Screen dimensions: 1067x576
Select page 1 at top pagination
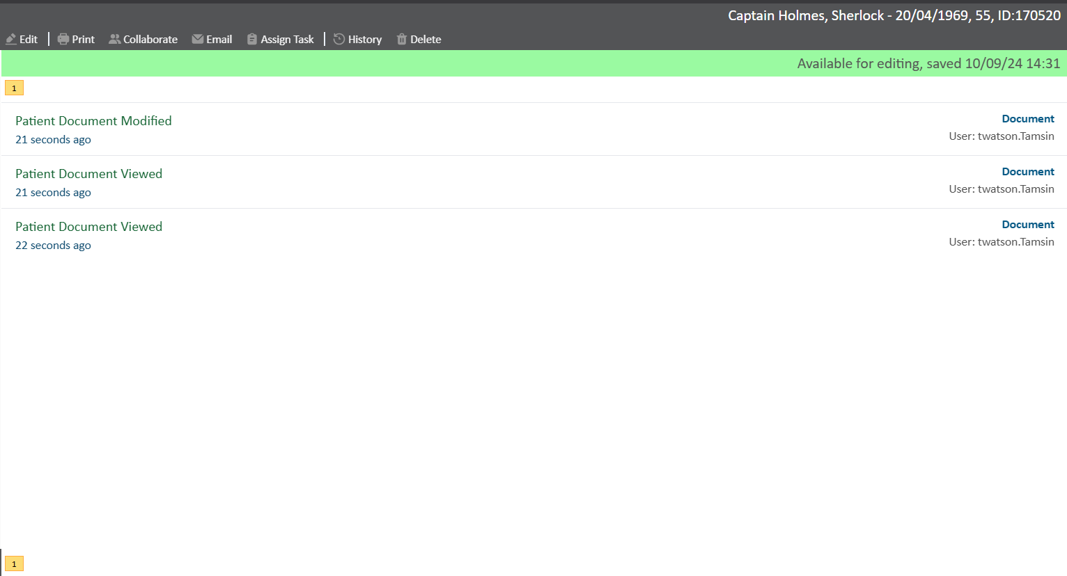pos(14,88)
